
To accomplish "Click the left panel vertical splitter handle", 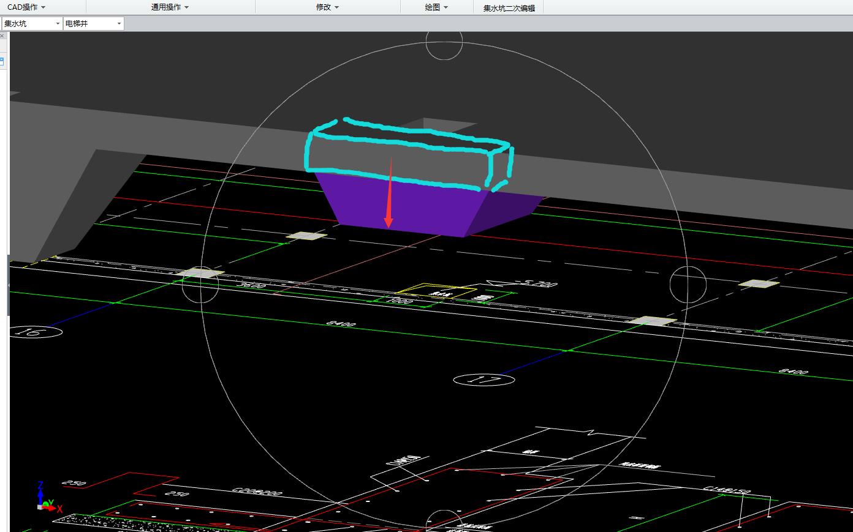I will pyautogui.click(x=9, y=285).
